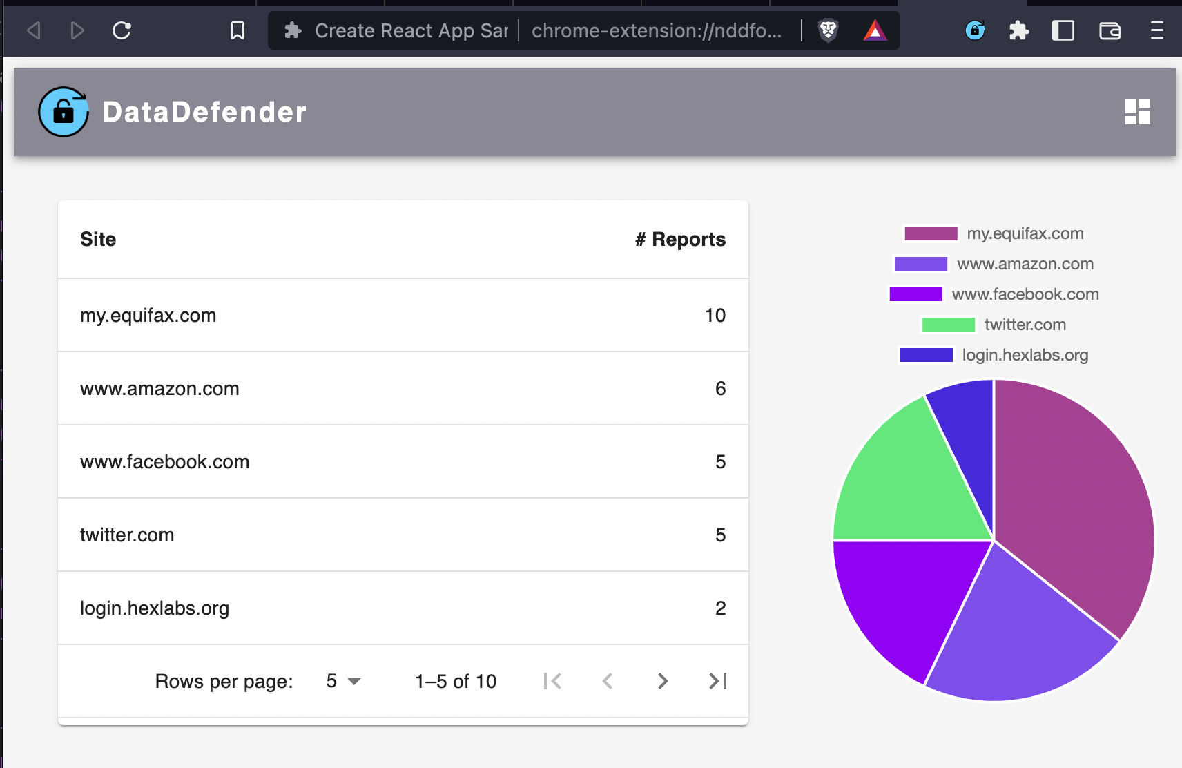Viewport: 1182px width, 768px height.
Task: Select the my.equifax.com table row
Action: [403, 316]
